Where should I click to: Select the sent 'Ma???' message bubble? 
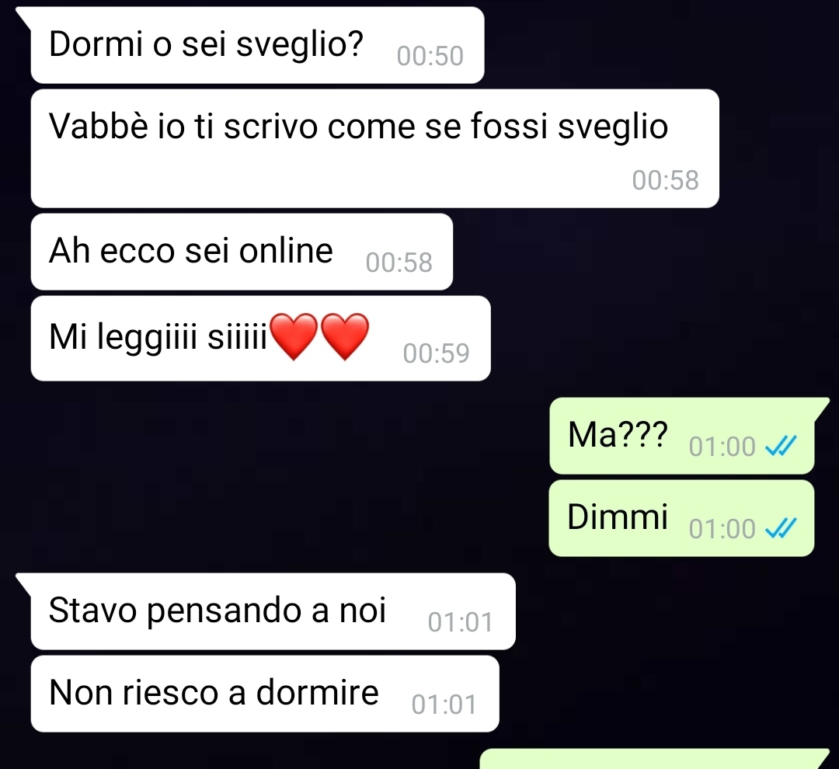[x=682, y=436]
